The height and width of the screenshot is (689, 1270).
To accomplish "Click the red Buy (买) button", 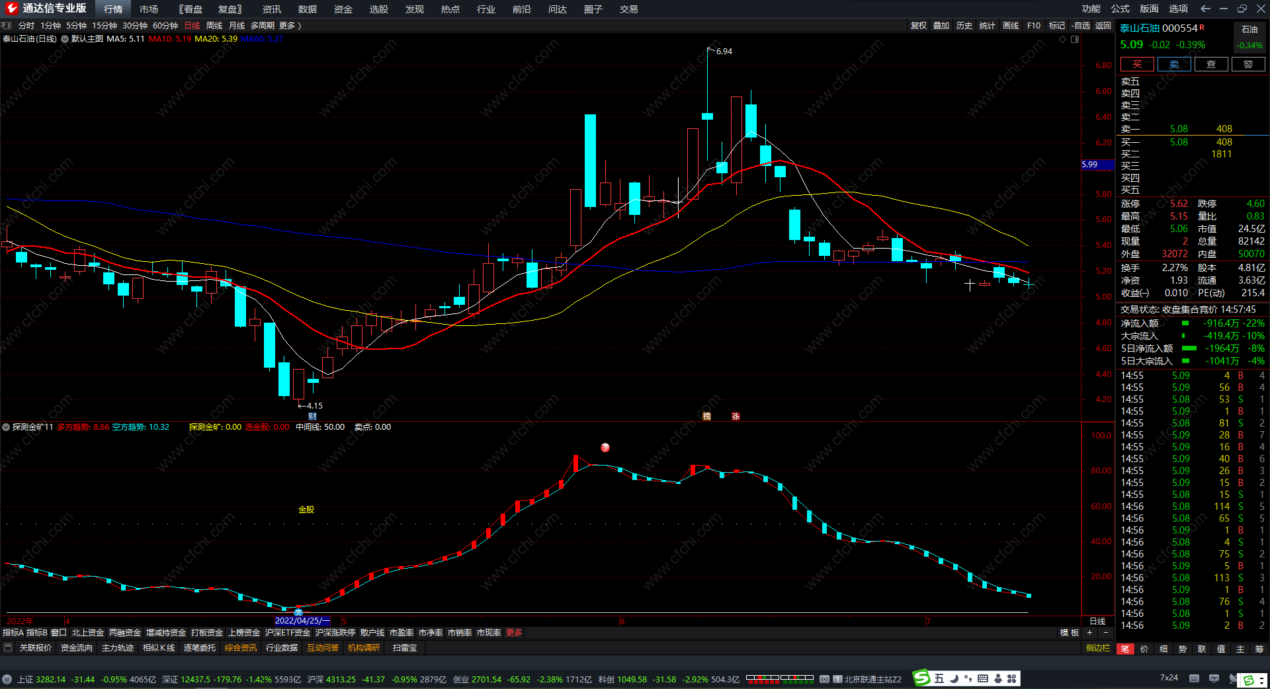I will pyautogui.click(x=1136, y=64).
